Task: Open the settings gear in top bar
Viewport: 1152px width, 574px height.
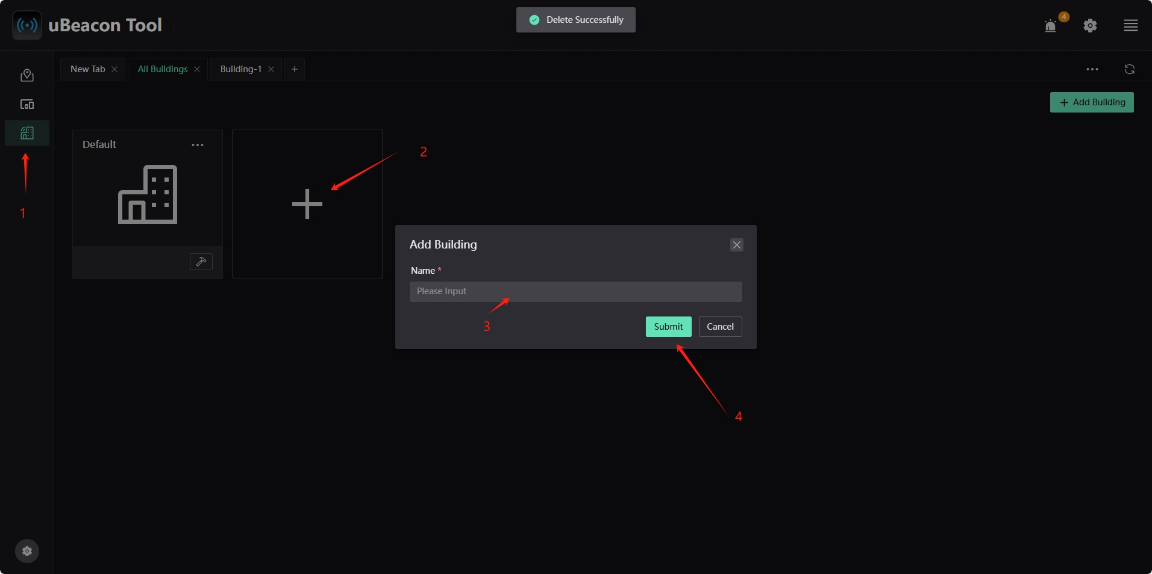Action: click(1090, 26)
